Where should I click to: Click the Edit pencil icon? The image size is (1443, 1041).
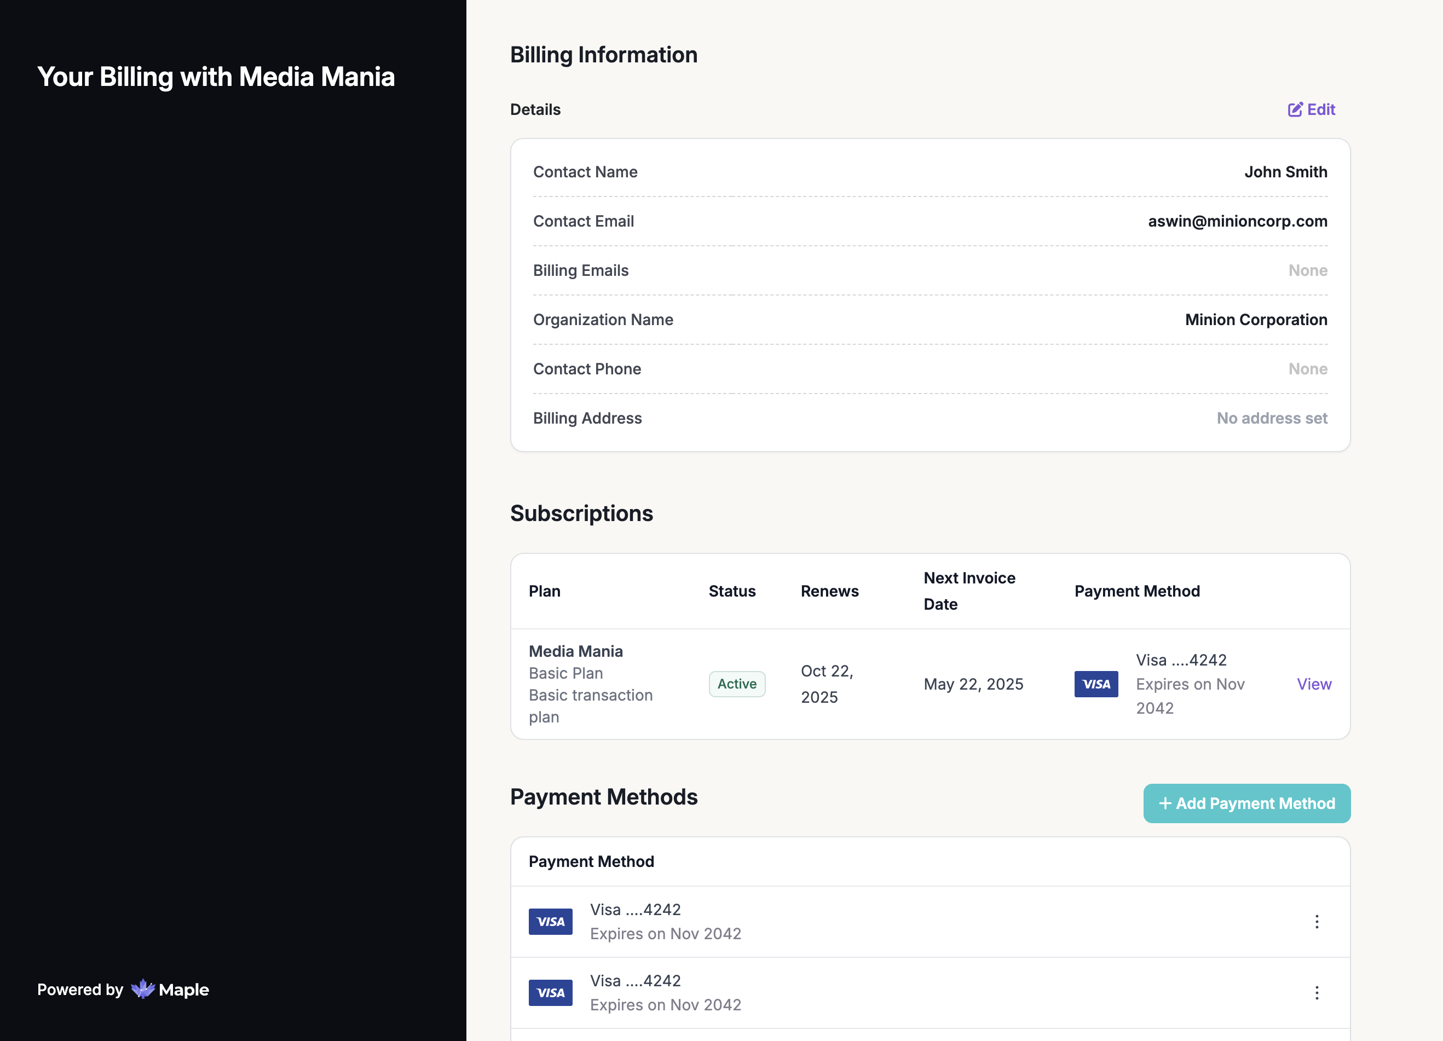pos(1295,109)
